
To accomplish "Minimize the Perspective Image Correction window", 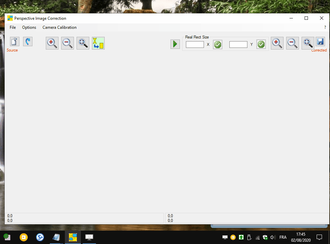I will point(291,18).
